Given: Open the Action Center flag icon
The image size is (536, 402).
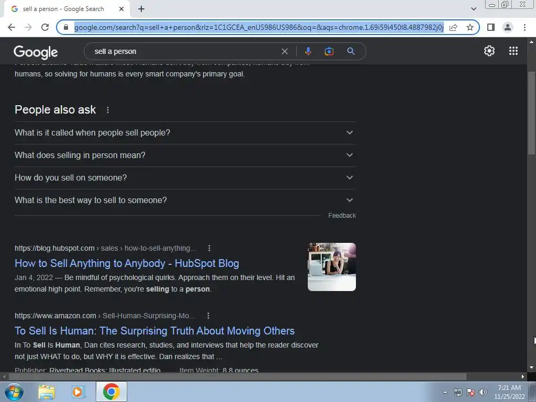Looking at the screenshot, I should click(x=471, y=392).
